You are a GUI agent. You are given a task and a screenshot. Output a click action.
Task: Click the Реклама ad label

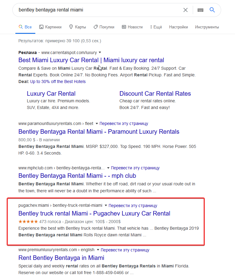pyautogui.click(x=27, y=53)
